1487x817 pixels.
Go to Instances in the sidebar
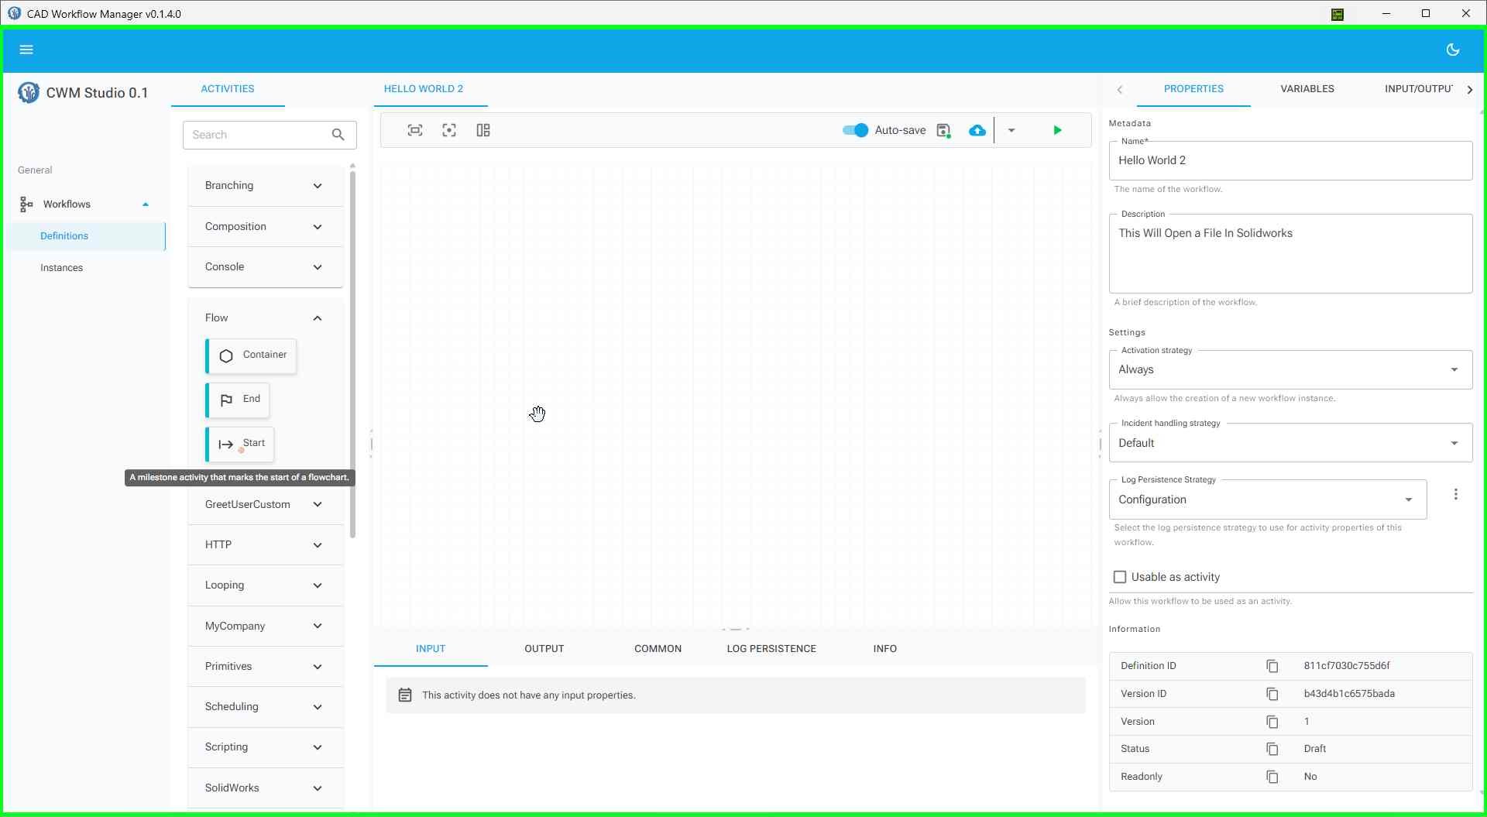(62, 267)
